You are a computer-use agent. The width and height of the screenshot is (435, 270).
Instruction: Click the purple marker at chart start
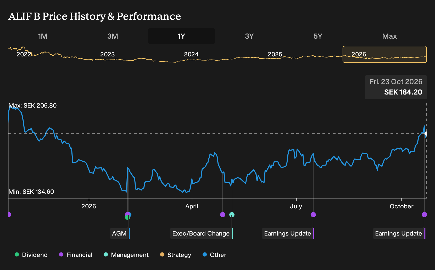(9, 215)
